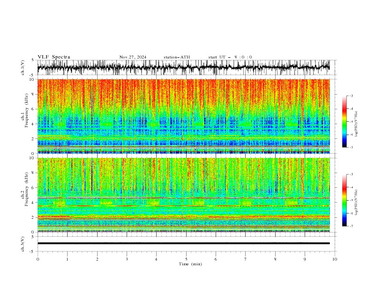Viewport: 377px width, 291px height.
Task: Click the "ch.1(V)" waveform axis label
Action: tap(23, 68)
